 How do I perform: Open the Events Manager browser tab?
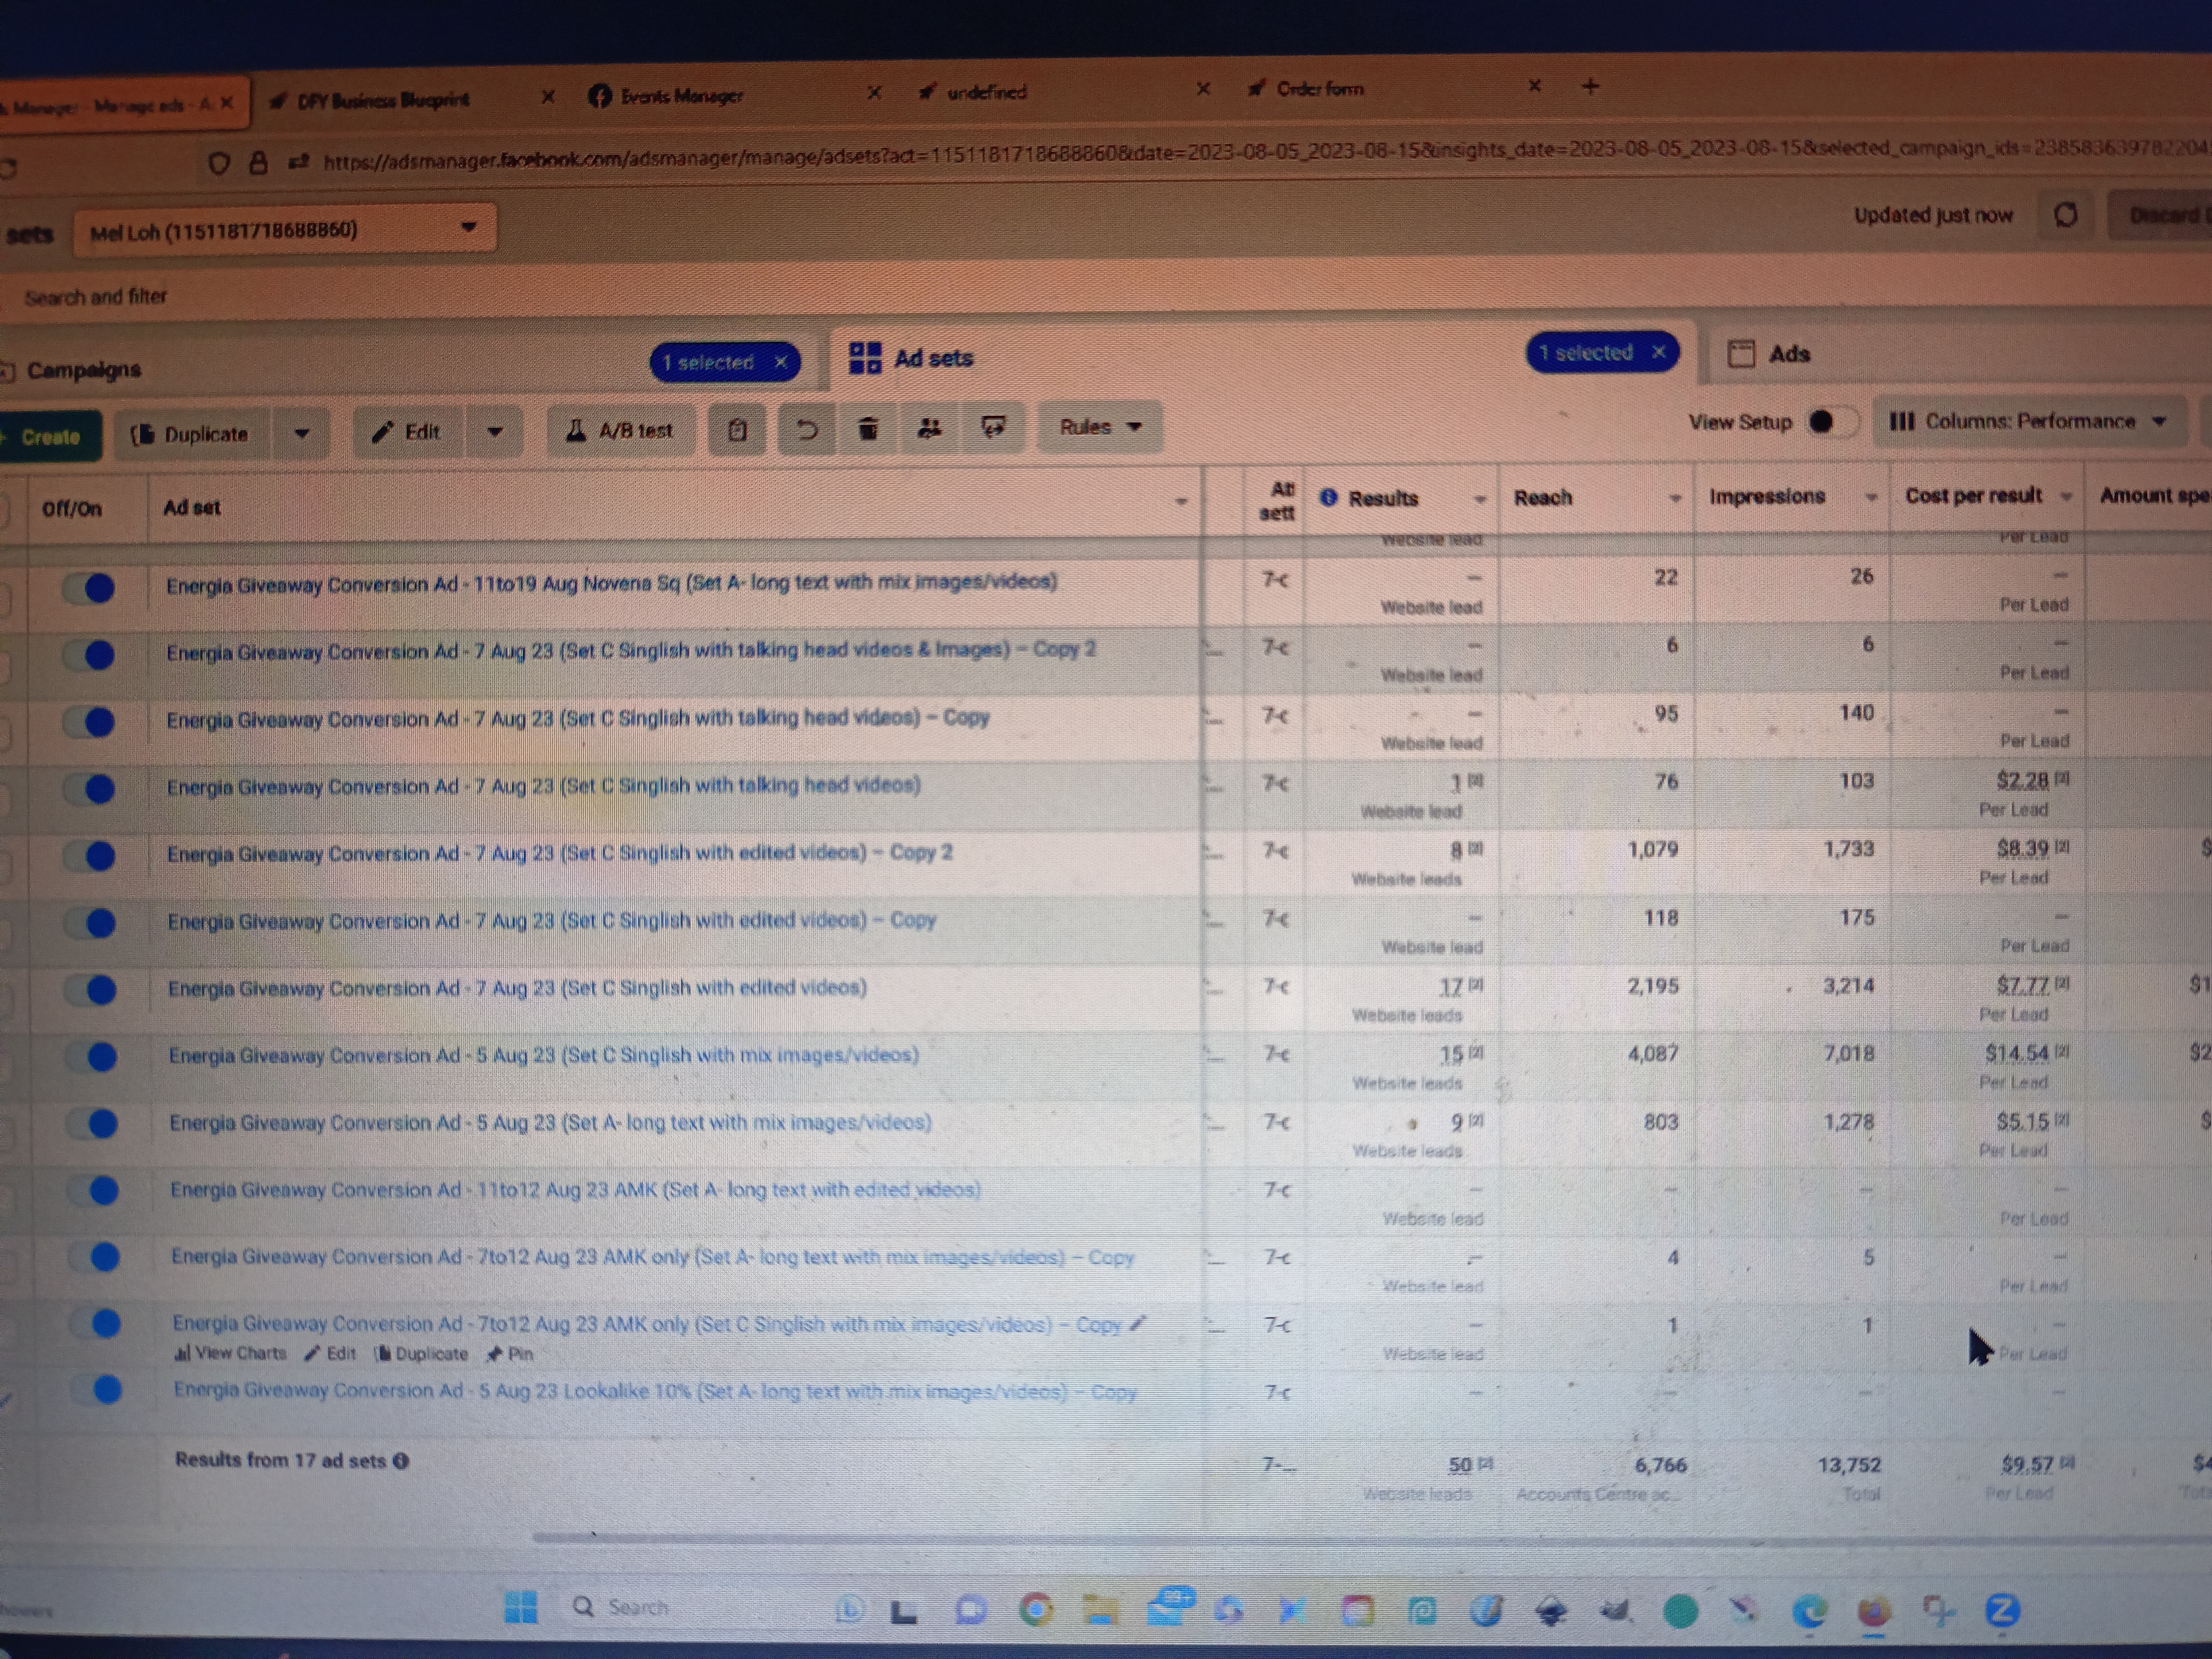pyautogui.click(x=680, y=96)
